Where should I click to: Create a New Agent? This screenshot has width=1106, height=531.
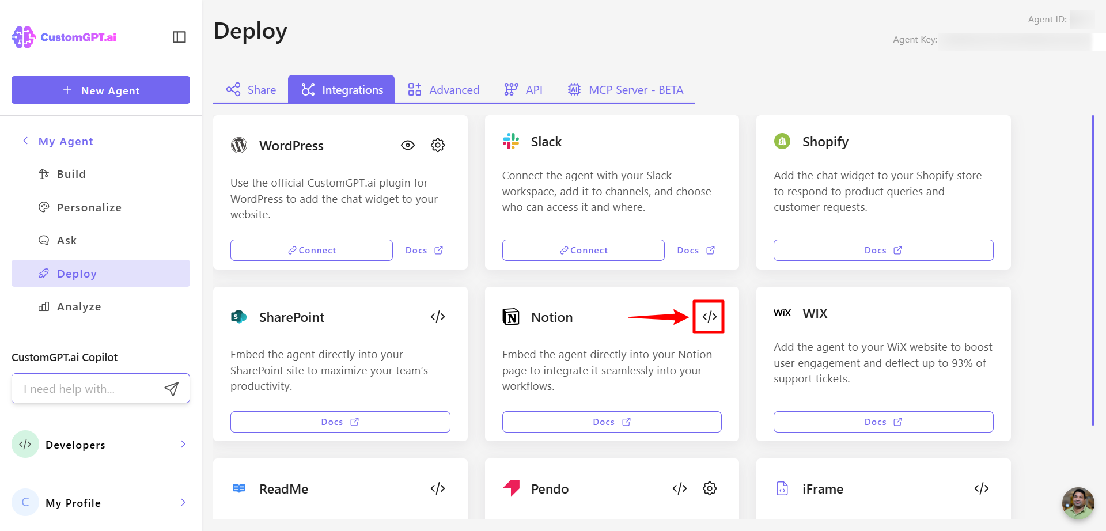101,90
